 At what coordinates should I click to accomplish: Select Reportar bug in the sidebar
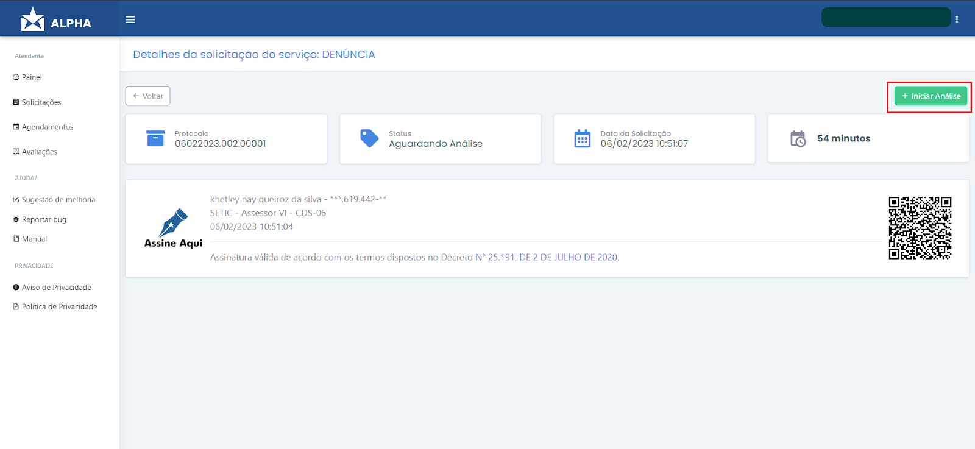[40, 219]
